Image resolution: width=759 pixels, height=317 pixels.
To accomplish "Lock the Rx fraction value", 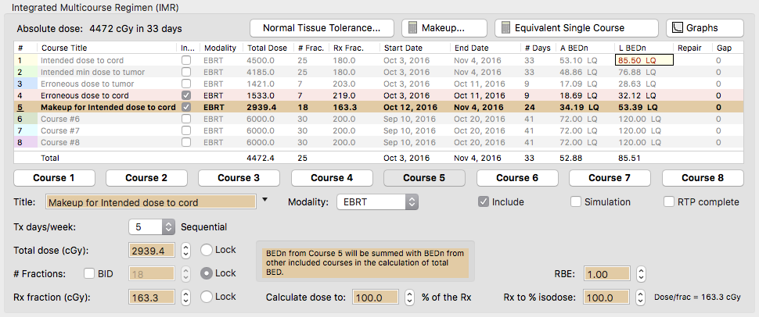I will click(207, 297).
